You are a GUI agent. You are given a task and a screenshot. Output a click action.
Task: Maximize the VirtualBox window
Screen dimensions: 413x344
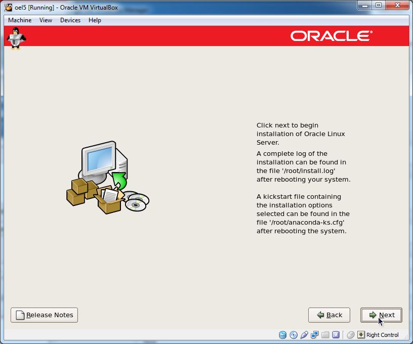379,5
